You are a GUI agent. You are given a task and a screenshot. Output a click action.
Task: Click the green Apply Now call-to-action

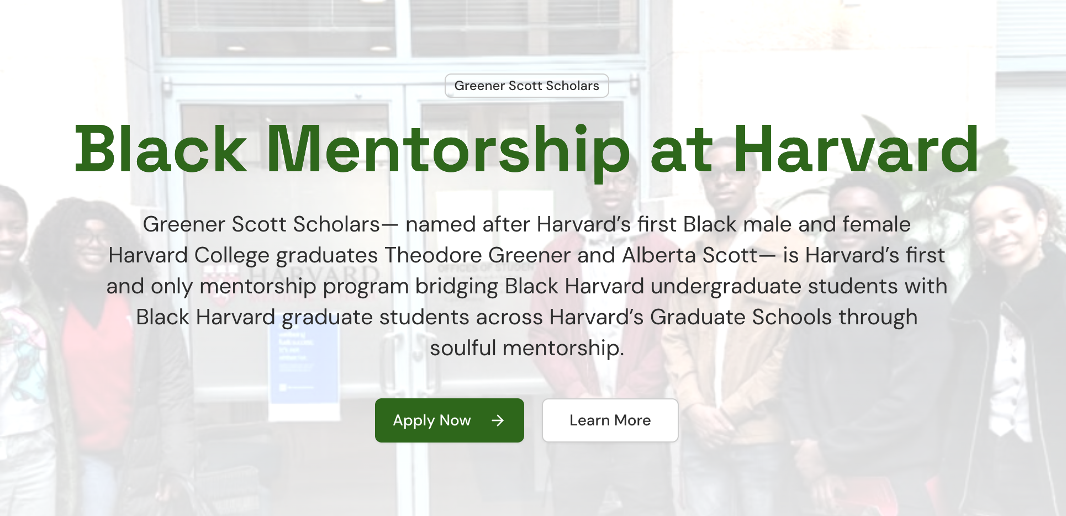[x=449, y=420]
